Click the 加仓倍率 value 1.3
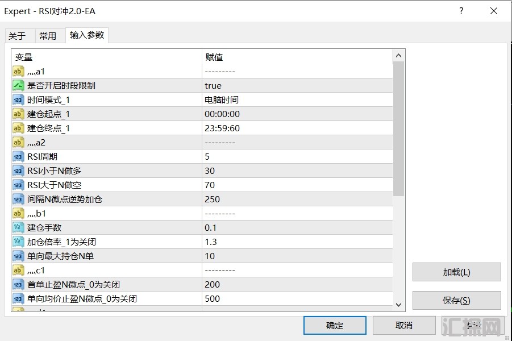The width and height of the screenshot is (512, 341). [297, 242]
